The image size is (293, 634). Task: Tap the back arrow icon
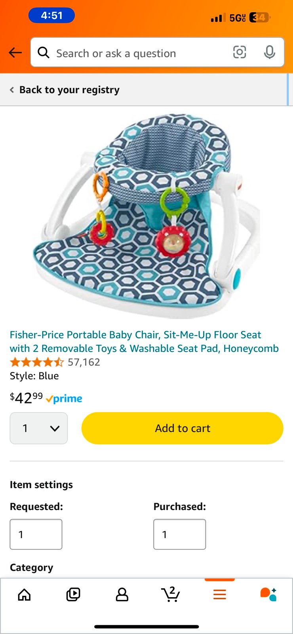tap(15, 52)
